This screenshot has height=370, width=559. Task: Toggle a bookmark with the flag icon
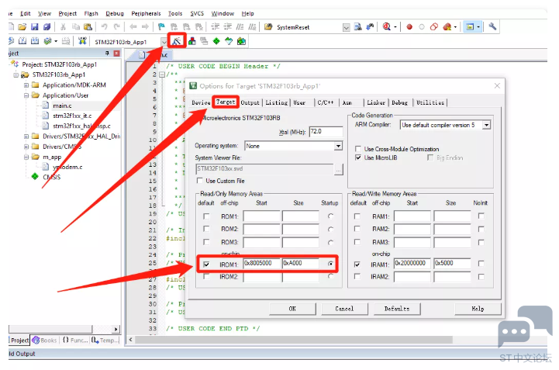(x=161, y=26)
